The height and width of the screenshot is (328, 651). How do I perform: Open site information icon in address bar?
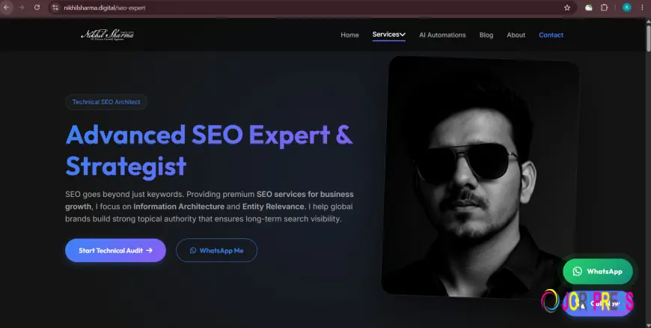[55, 7]
